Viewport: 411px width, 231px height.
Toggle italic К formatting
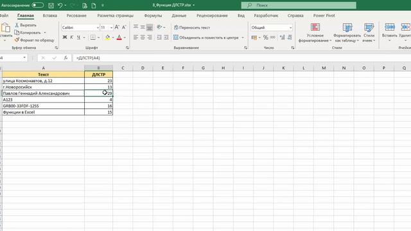[x=71, y=37]
